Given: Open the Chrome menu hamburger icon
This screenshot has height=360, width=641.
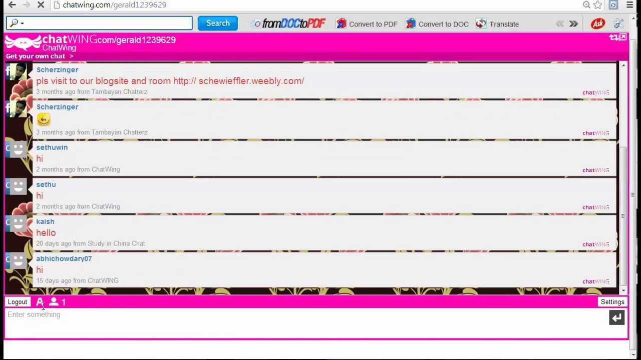Looking at the screenshot, I should click(x=629, y=5).
